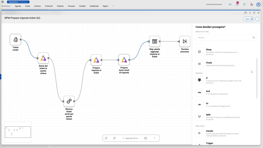
Task: Save the process with Salva
Action: pos(249,19)
